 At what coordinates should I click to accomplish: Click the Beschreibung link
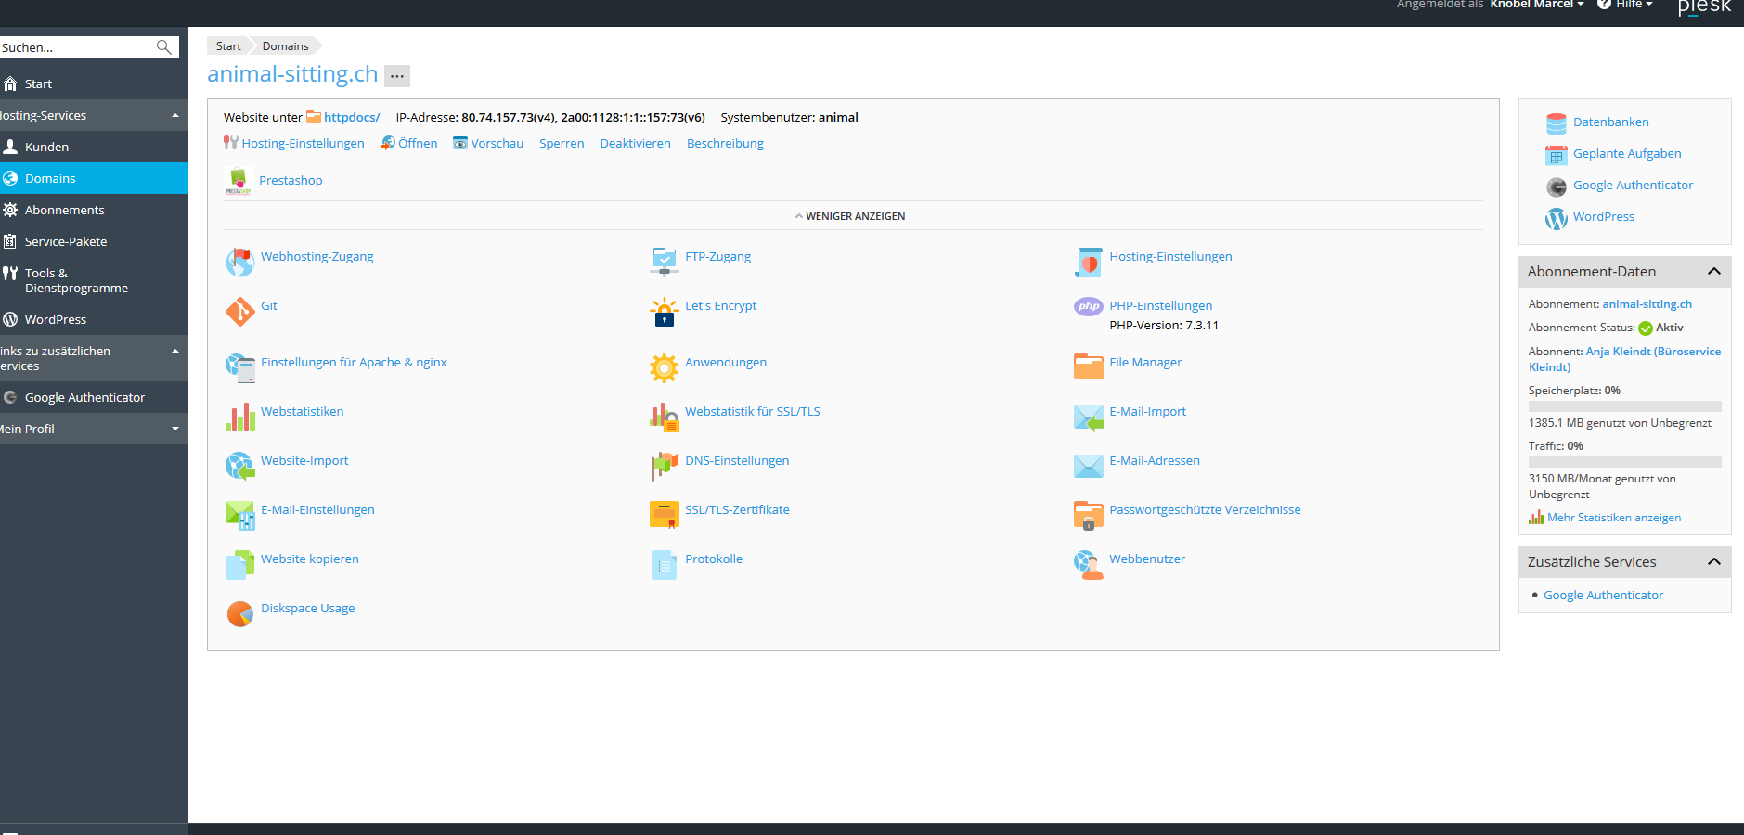click(725, 144)
